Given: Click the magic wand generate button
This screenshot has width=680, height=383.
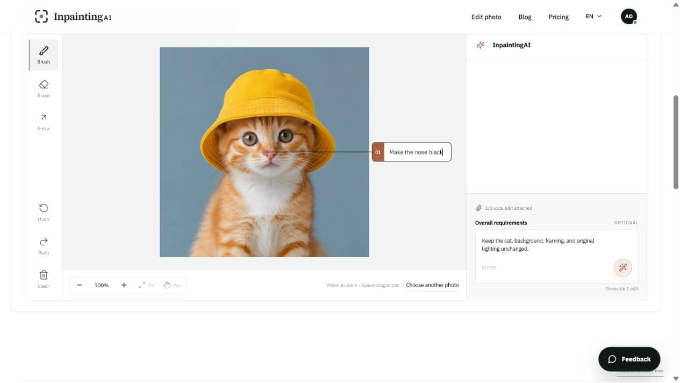Looking at the screenshot, I should [623, 267].
